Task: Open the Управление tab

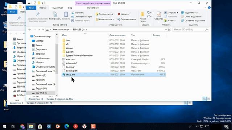Action: tap(93, 8)
